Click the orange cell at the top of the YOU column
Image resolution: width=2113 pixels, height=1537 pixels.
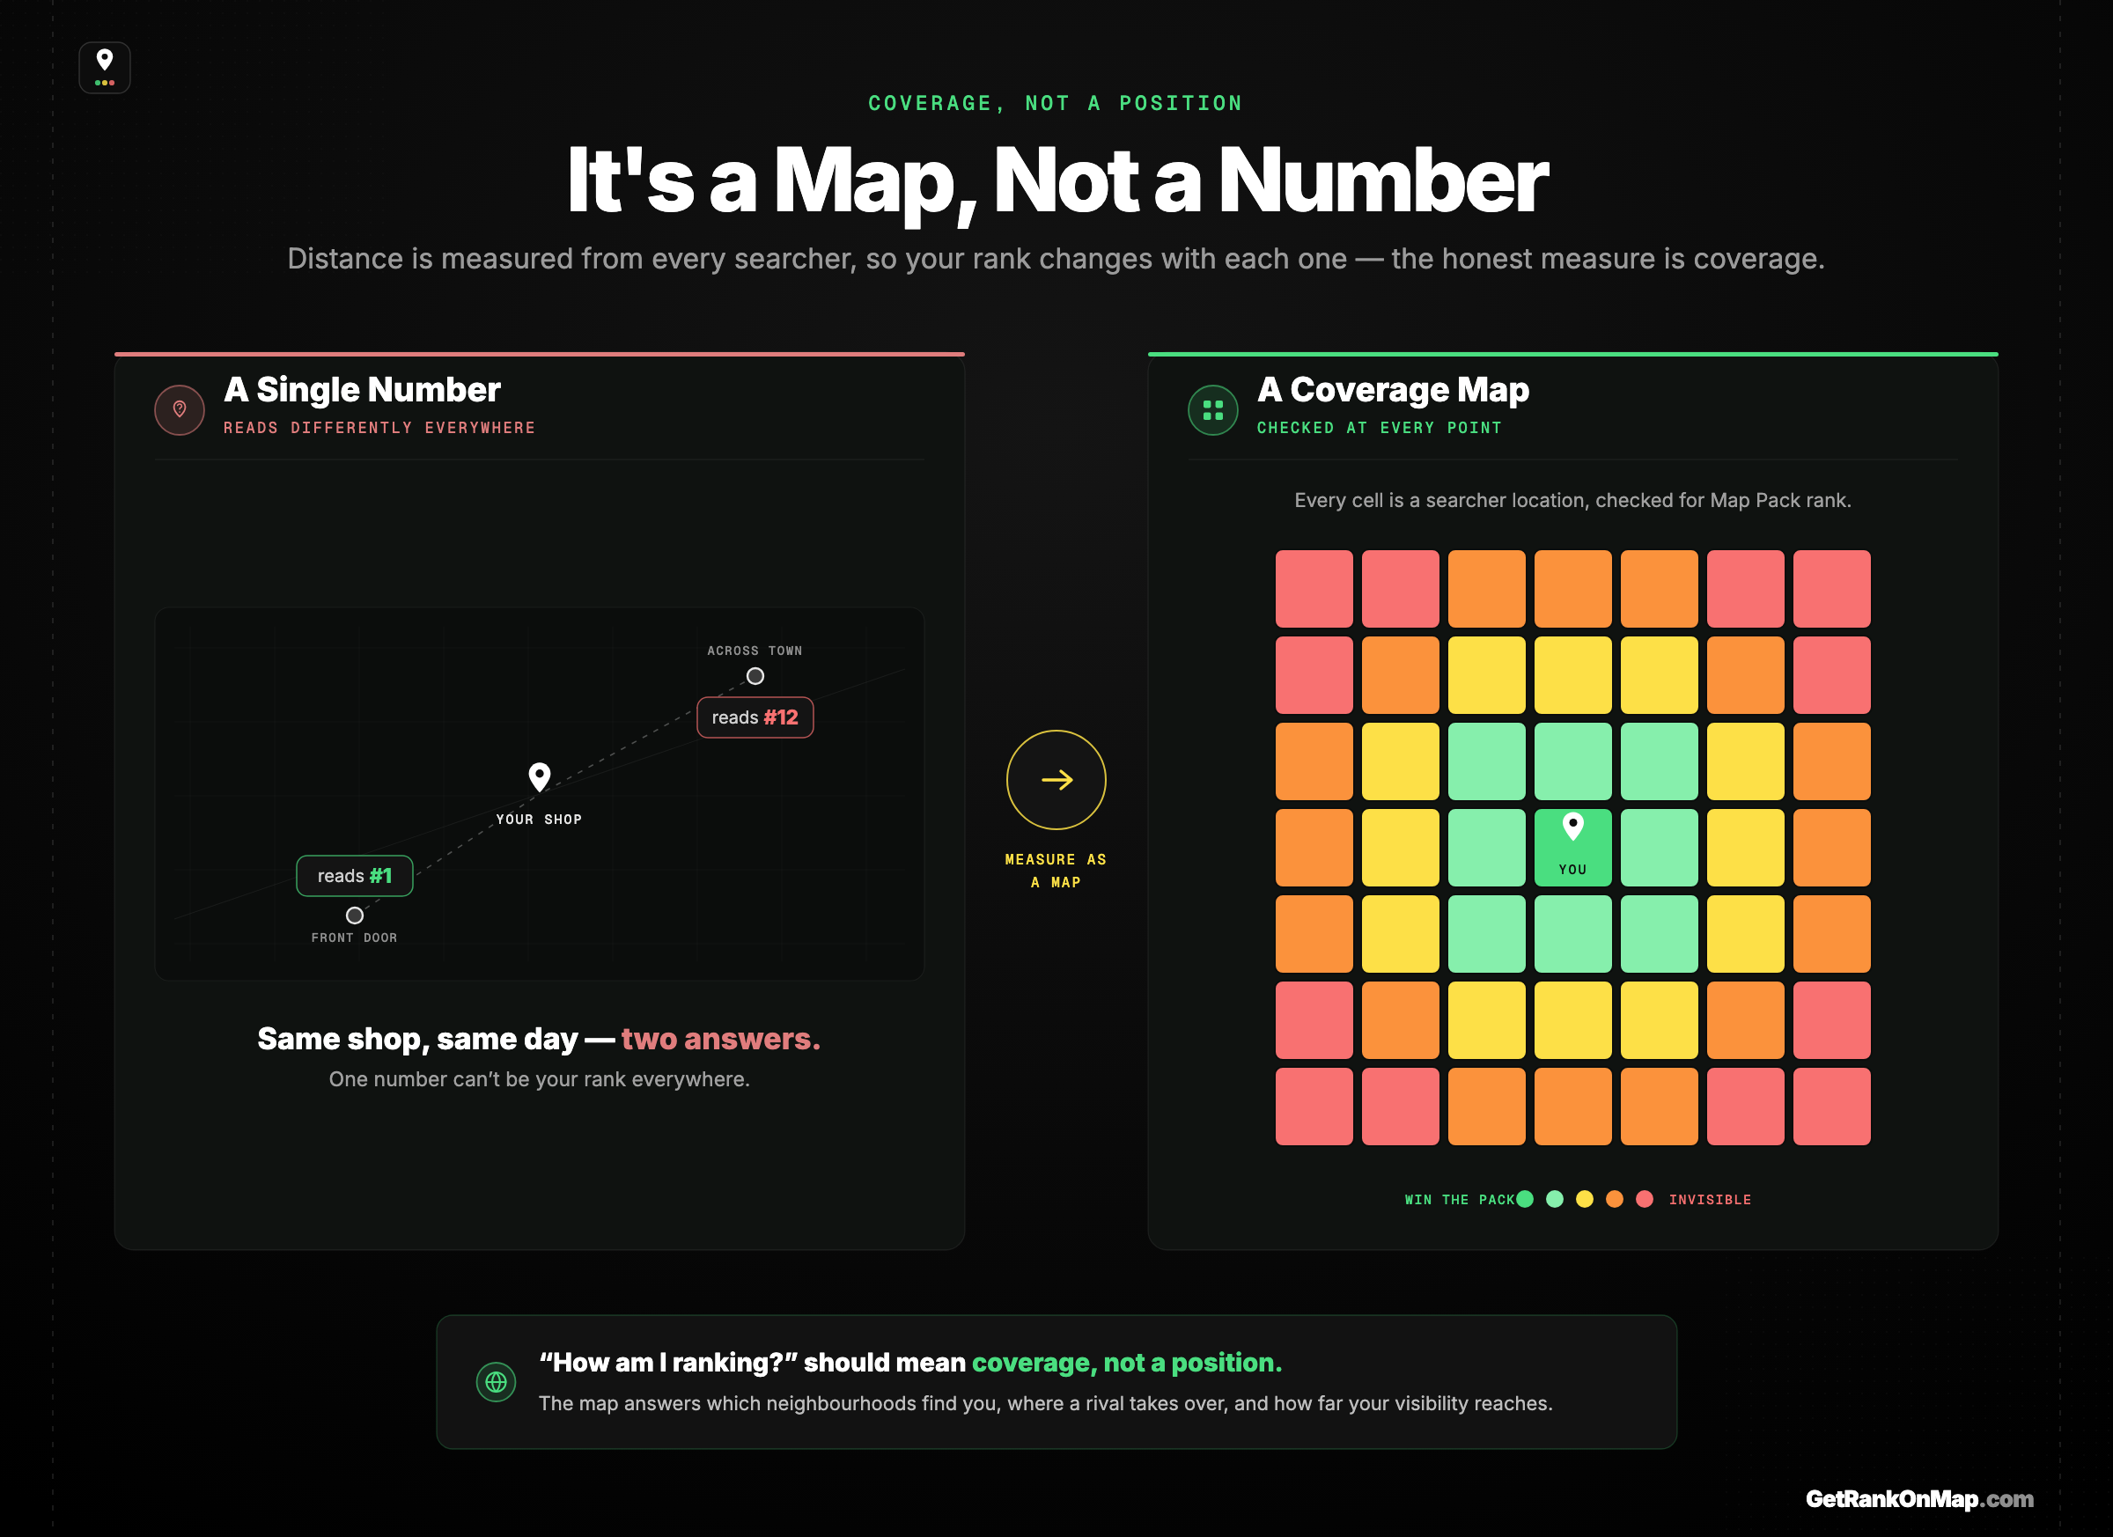pyautogui.click(x=1572, y=588)
